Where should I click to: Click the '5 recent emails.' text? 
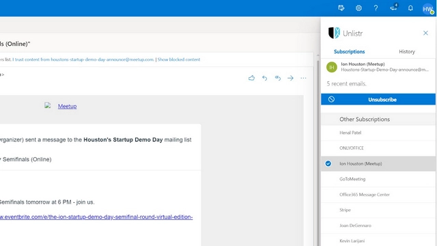pyautogui.click(x=346, y=83)
